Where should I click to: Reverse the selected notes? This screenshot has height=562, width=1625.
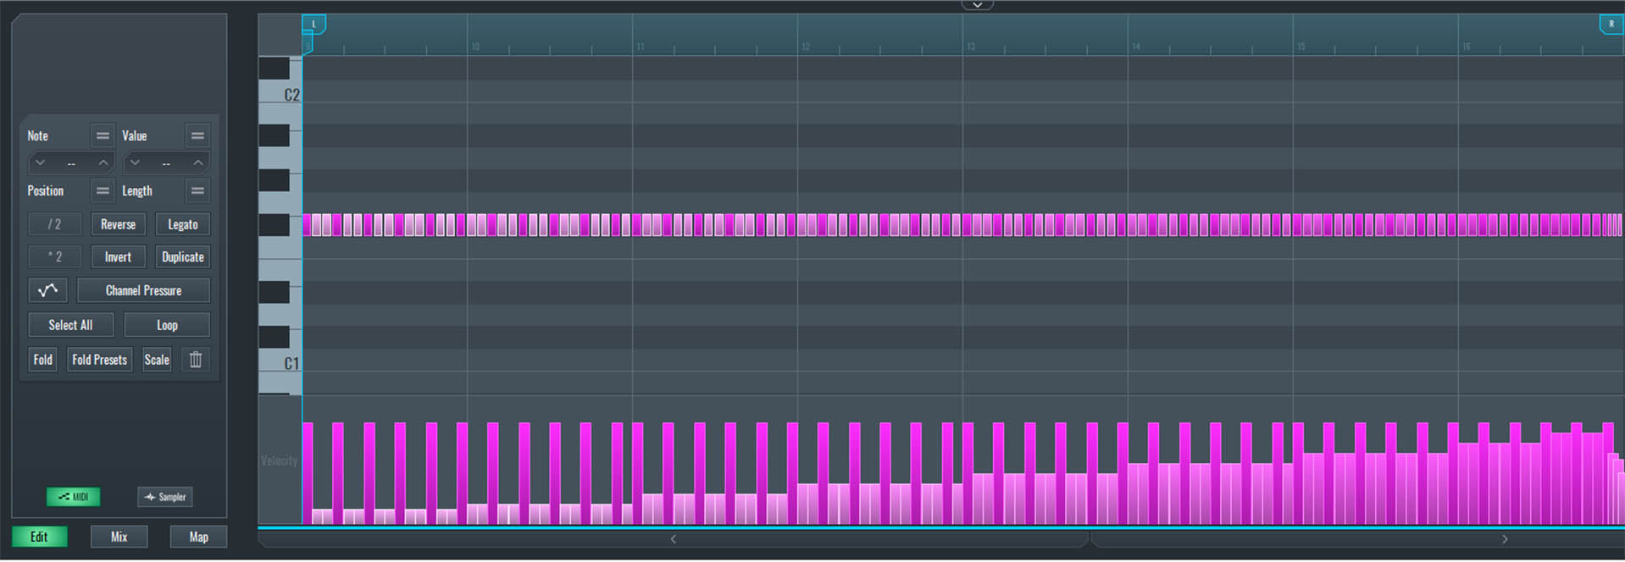[x=118, y=224]
